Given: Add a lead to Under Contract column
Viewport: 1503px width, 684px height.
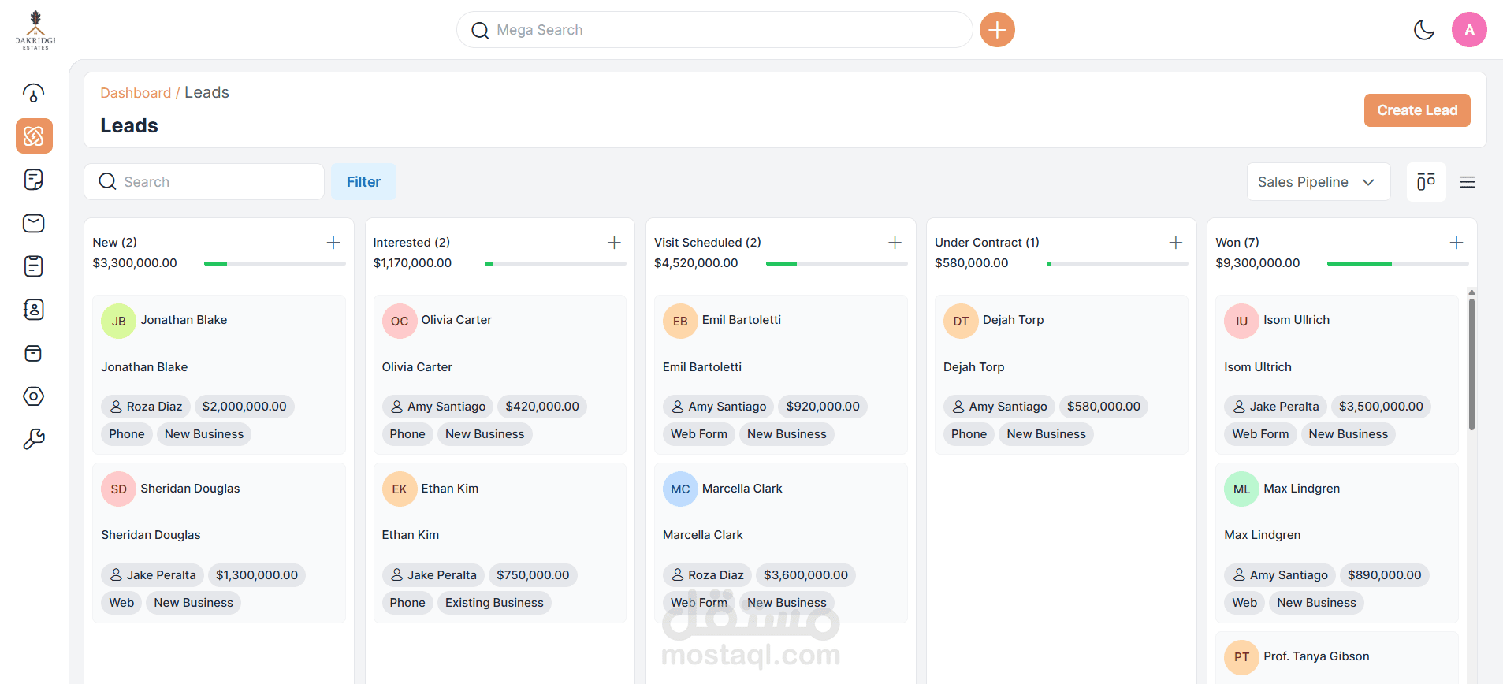Looking at the screenshot, I should click(1175, 243).
